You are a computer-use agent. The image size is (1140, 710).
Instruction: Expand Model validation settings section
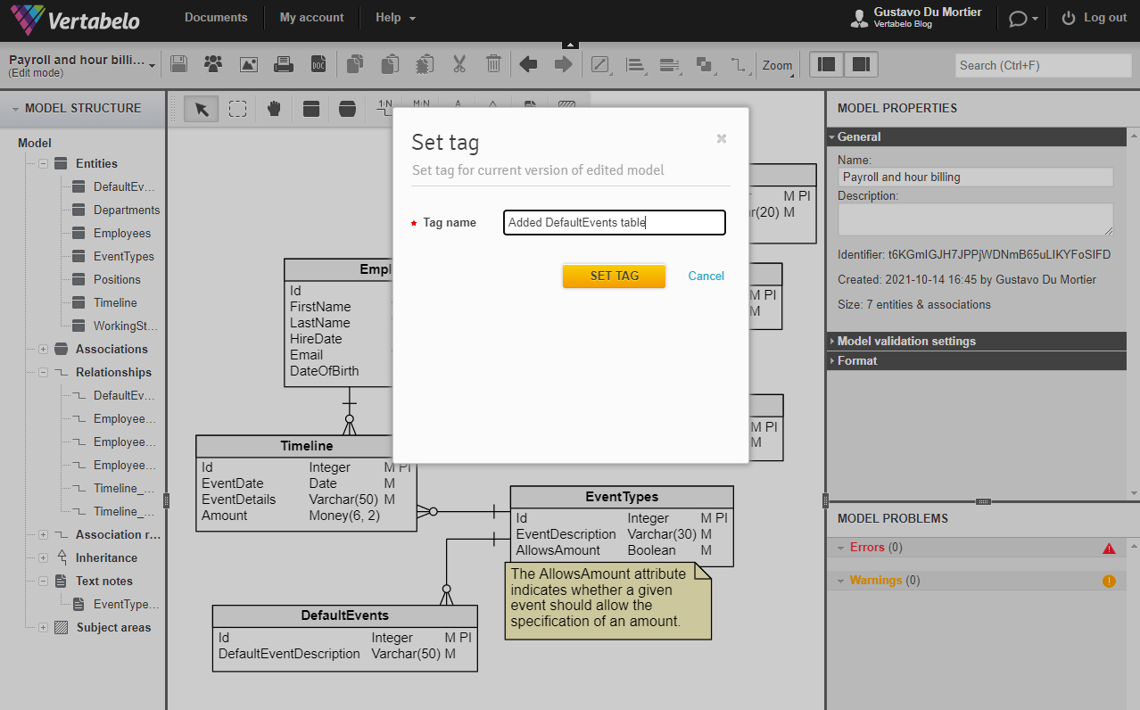(x=976, y=341)
